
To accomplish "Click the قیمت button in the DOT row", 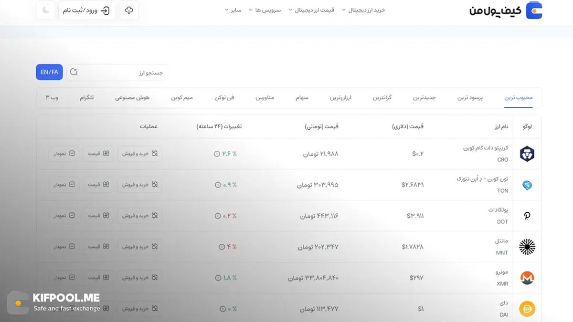I will click(x=98, y=216).
